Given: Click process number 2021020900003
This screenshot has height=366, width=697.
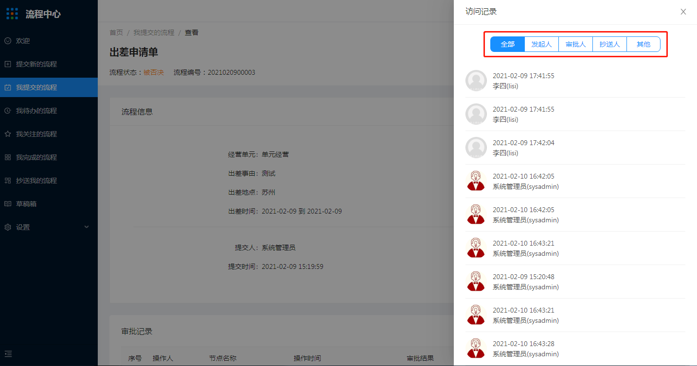Looking at the screenshot, I should click(x=232, y=72).
